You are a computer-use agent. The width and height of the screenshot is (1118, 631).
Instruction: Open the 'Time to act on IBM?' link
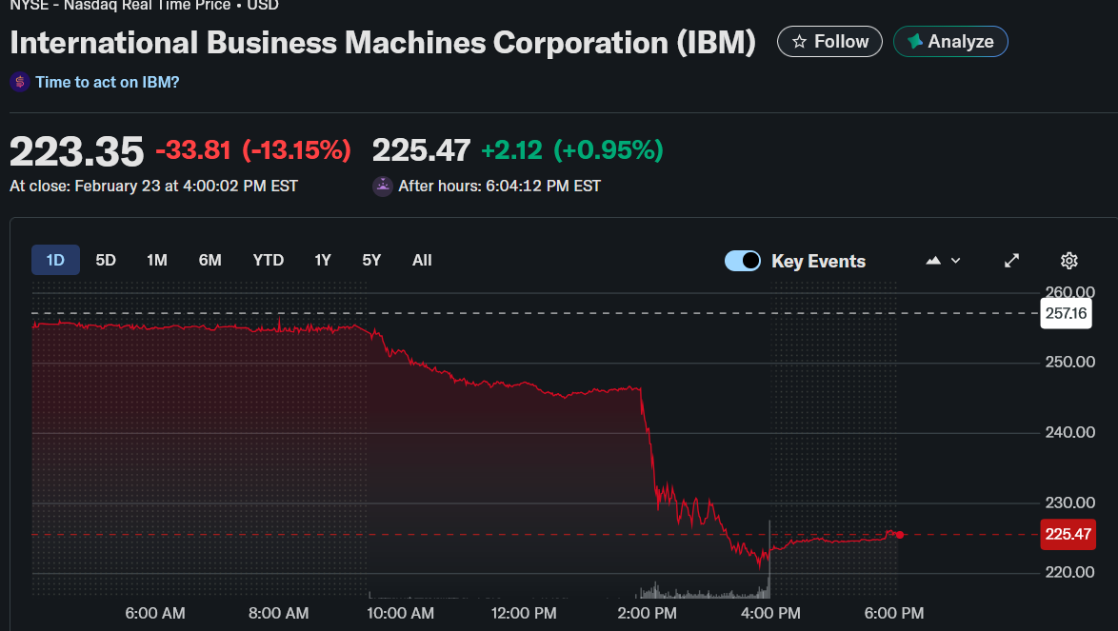(107, 83)
